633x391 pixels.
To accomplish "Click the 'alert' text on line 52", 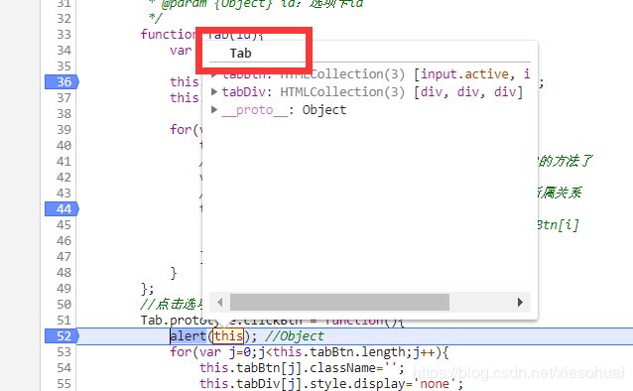I will point(189,336).
